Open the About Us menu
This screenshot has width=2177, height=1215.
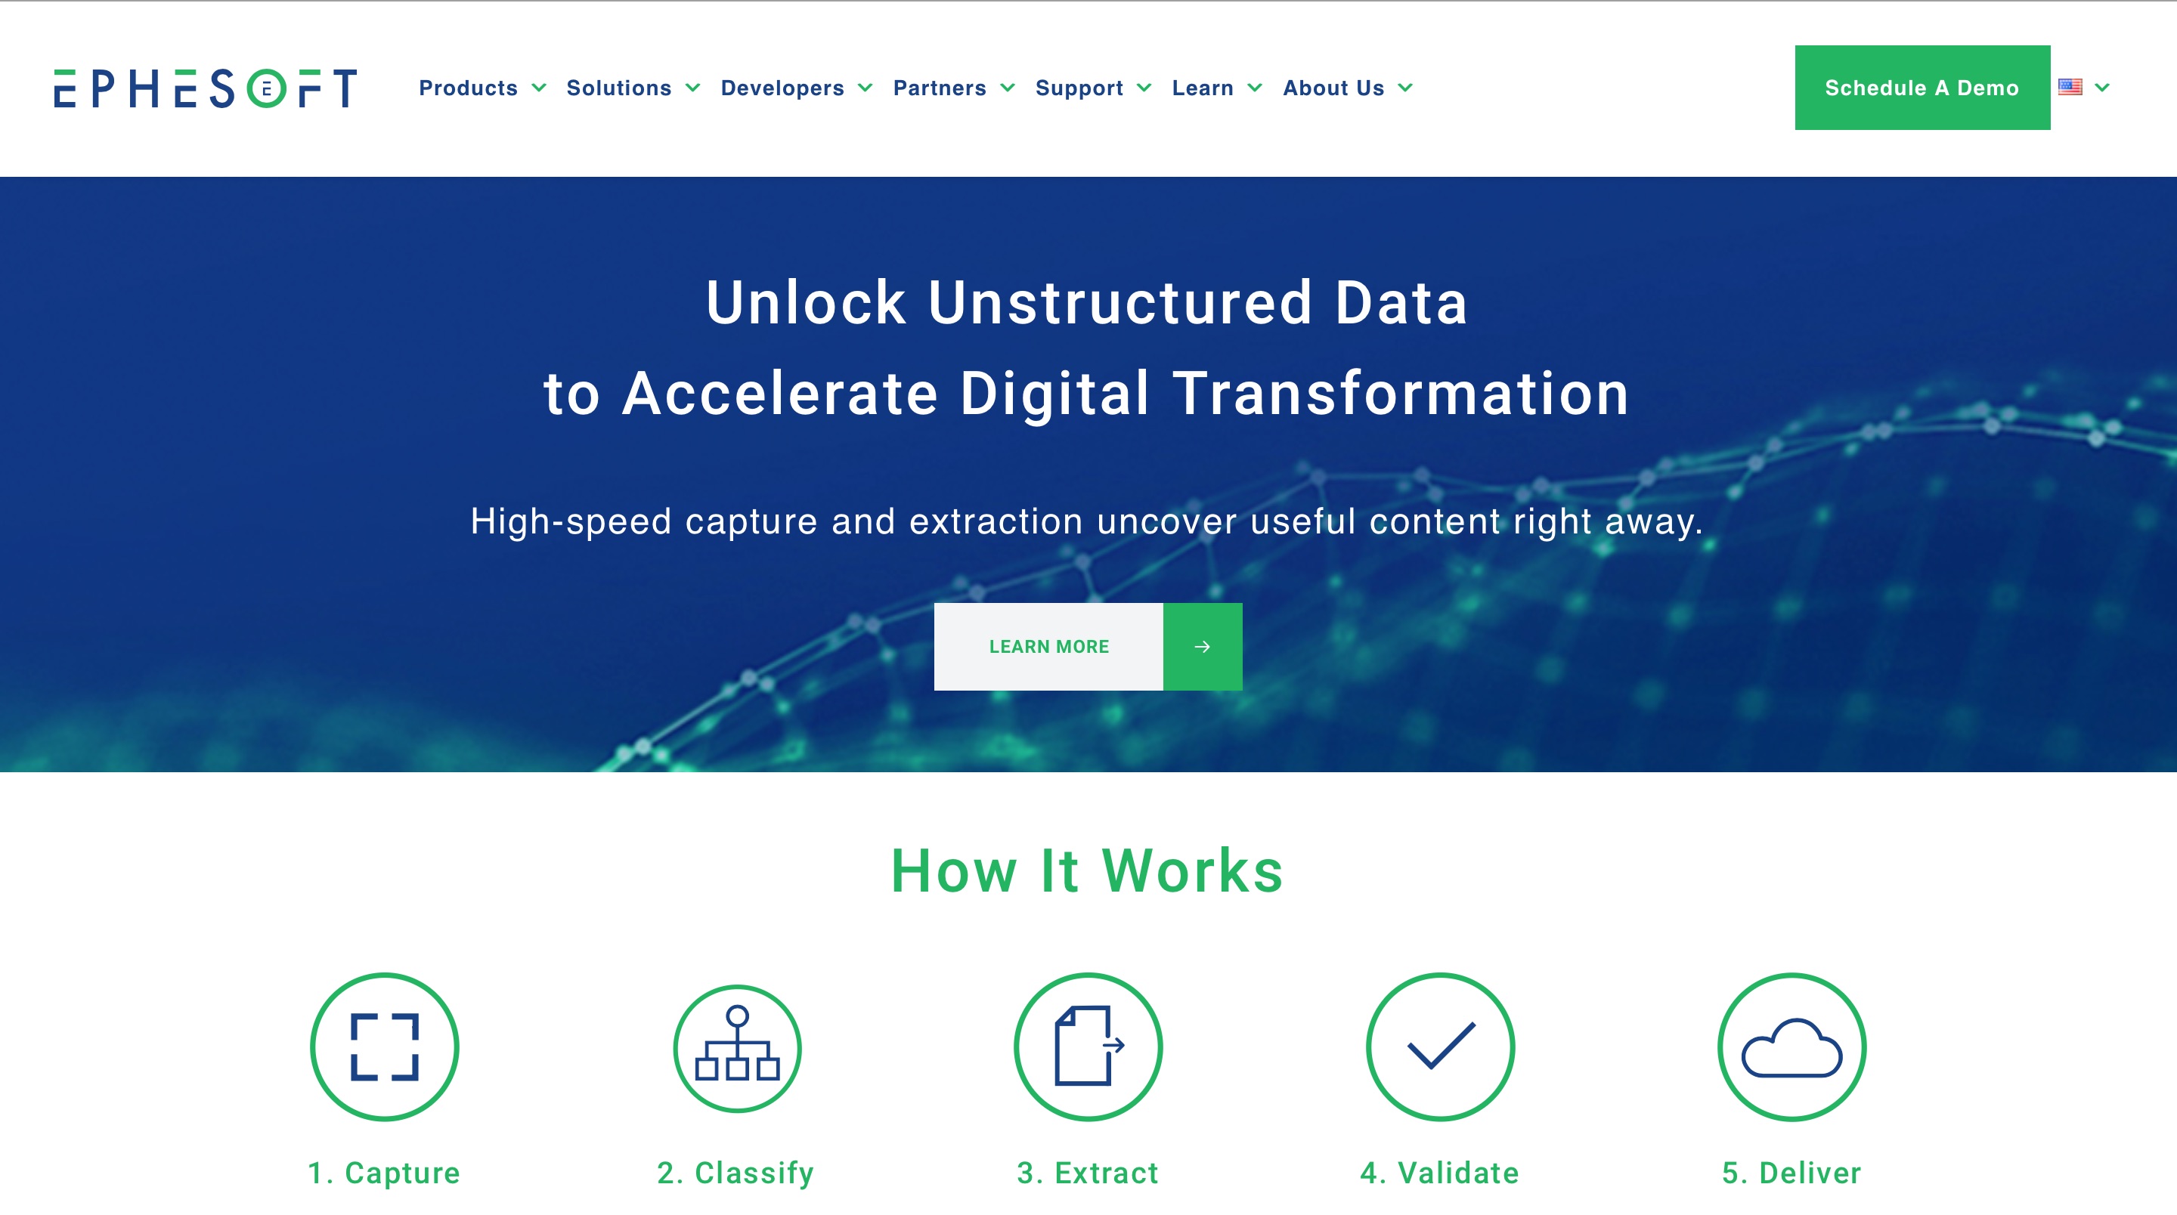click(1346, 88)
